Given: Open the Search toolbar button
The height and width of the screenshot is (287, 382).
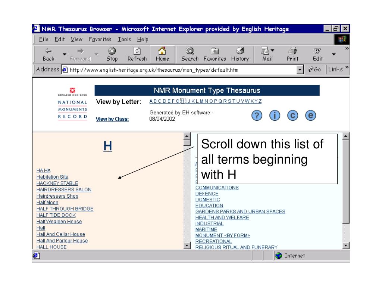Looking at the screenshot, I should point(190,55).
